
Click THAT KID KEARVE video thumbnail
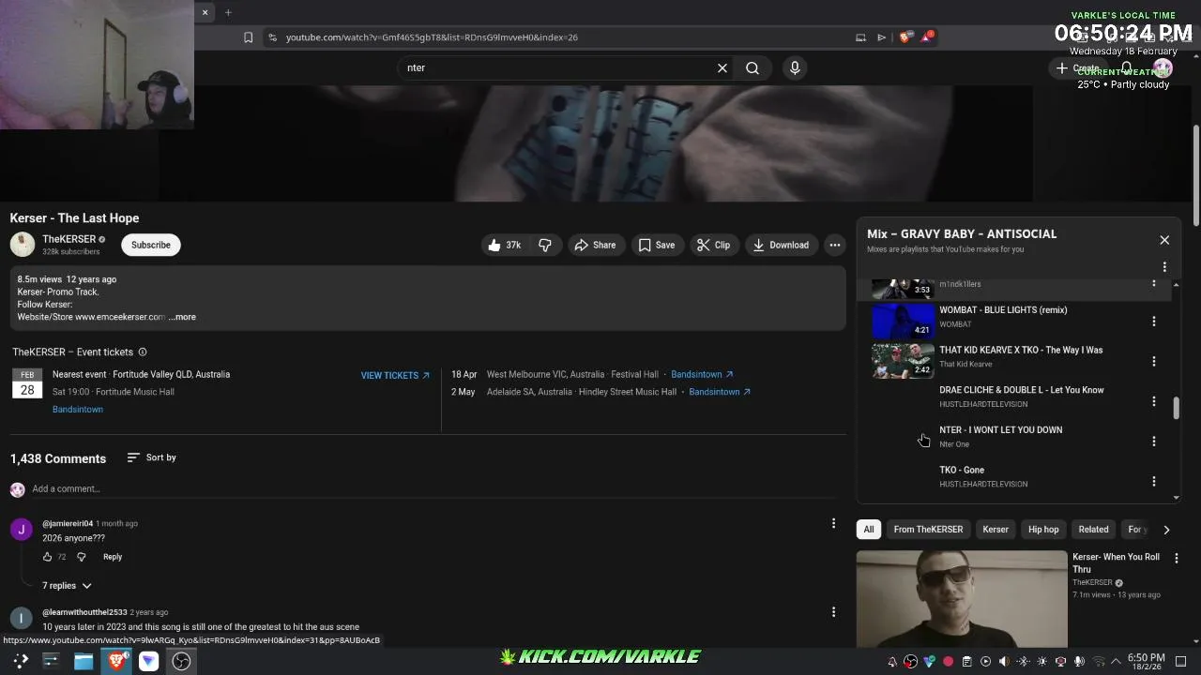tap(903, 361)
